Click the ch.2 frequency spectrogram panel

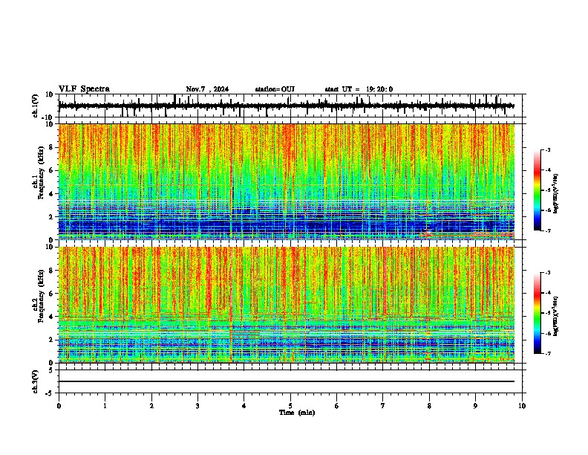(287, 305)
